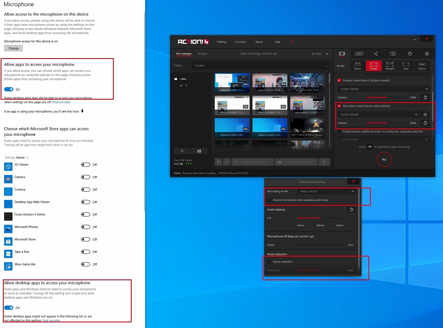Check additional audio recording into separate file
This screenshot has height=328, width=443.
click(339, 131)
